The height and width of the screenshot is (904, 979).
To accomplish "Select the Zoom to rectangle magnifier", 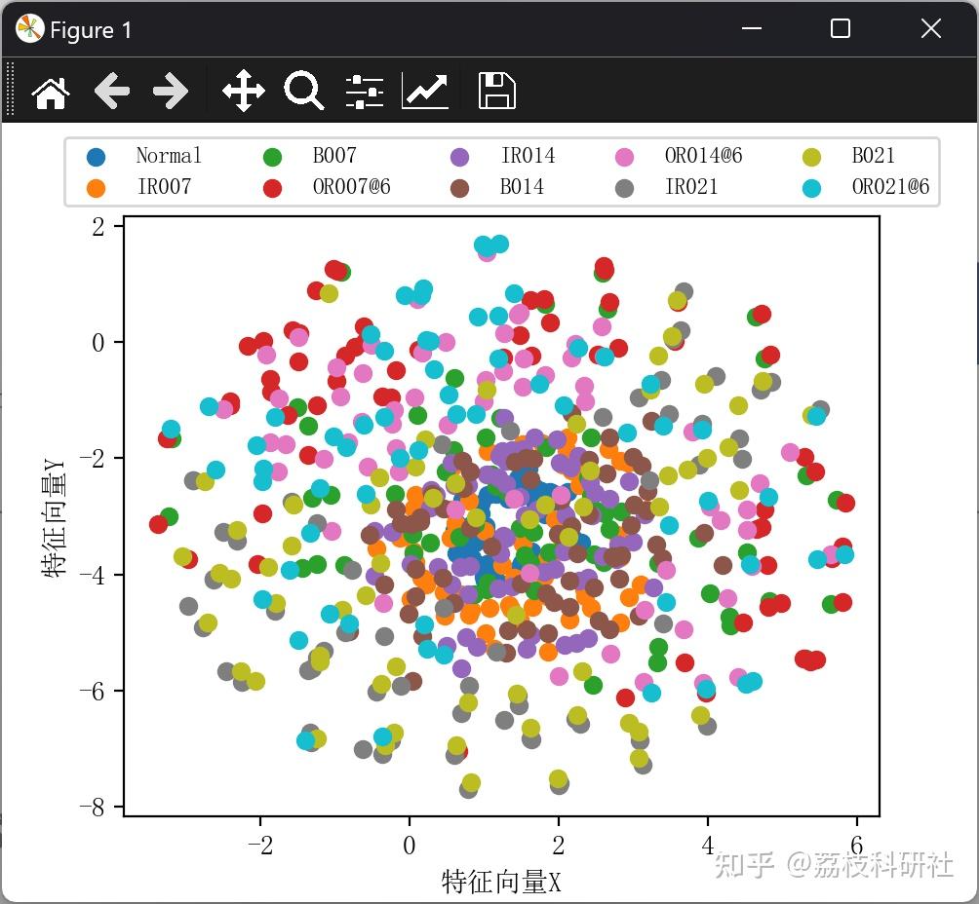I will tap(303, 92).
